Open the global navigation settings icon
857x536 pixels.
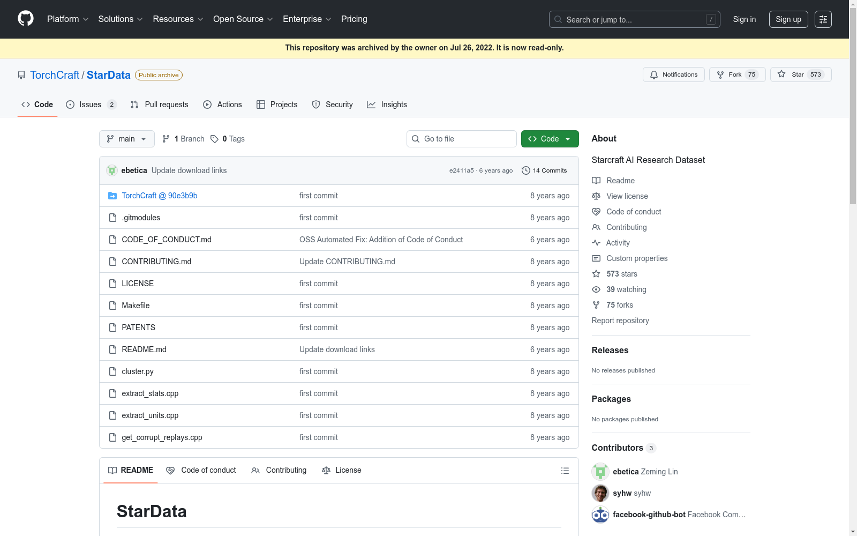[823, 19]
